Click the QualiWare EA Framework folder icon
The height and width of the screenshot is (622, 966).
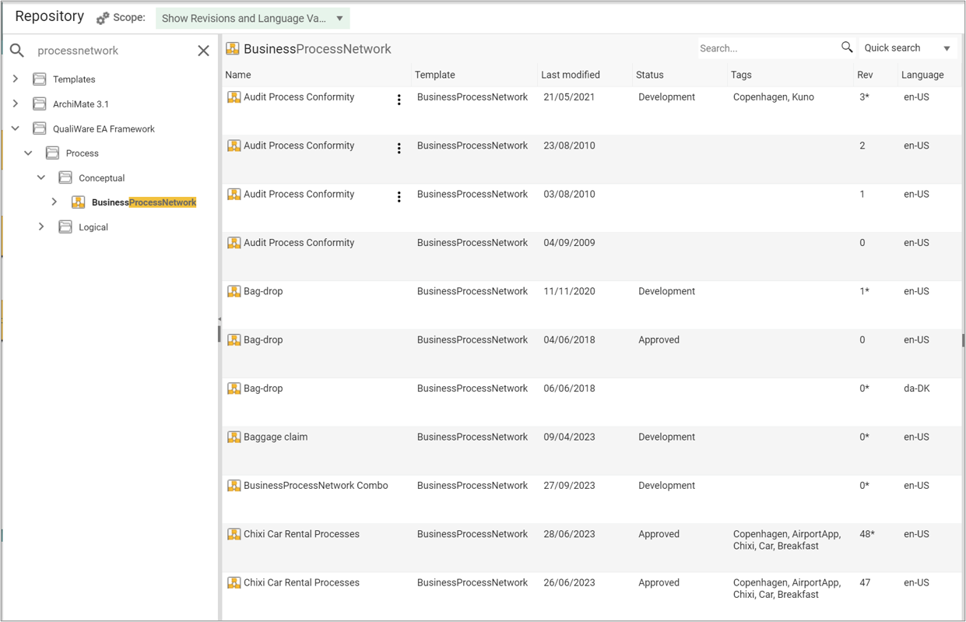(x=39, y=128)
